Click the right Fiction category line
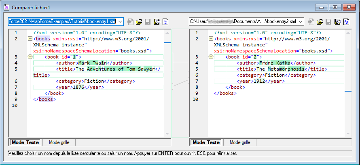This screenshot has width=360, height=165. [x=276, y=75]
